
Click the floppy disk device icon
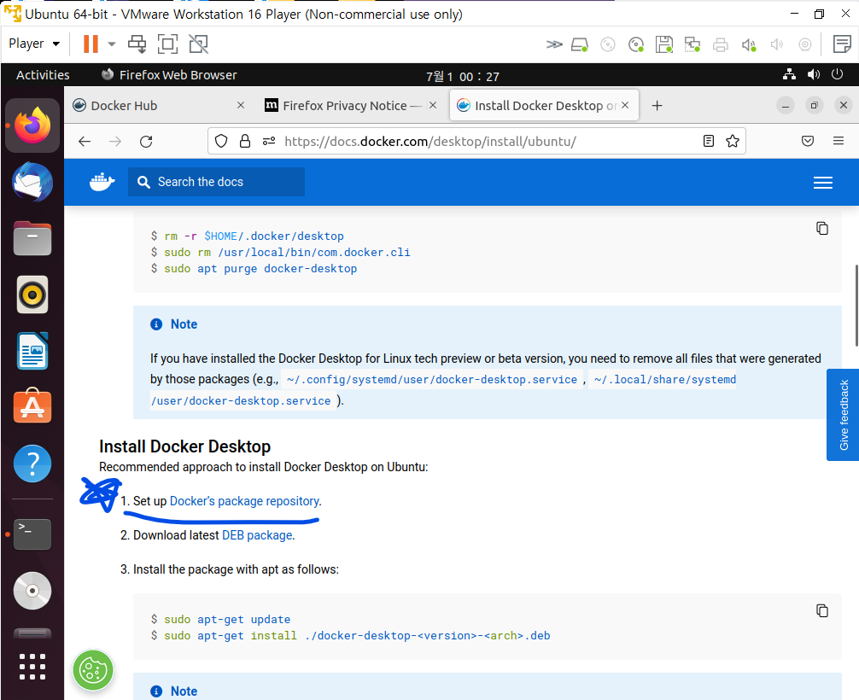(664, 44)
